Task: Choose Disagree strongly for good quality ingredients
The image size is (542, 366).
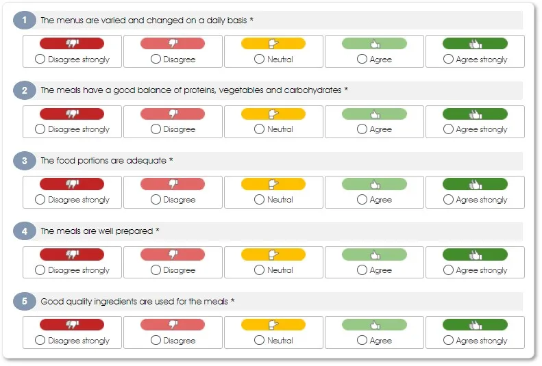Action: coord(40,341)
